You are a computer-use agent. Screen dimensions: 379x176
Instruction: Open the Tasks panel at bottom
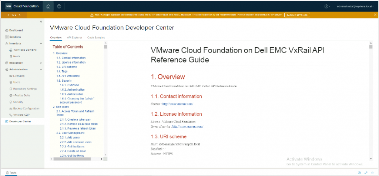(10, 173)
